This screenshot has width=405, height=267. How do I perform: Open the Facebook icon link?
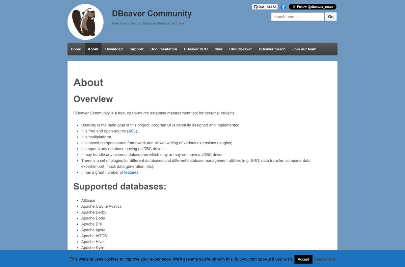tap(283, 7)
